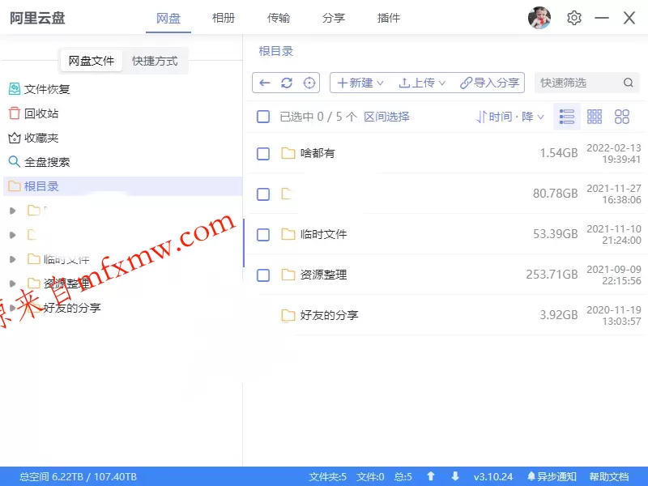Switch to the 插件 tab
This screenshot has height=486, width=648.
tap(389, 18)
